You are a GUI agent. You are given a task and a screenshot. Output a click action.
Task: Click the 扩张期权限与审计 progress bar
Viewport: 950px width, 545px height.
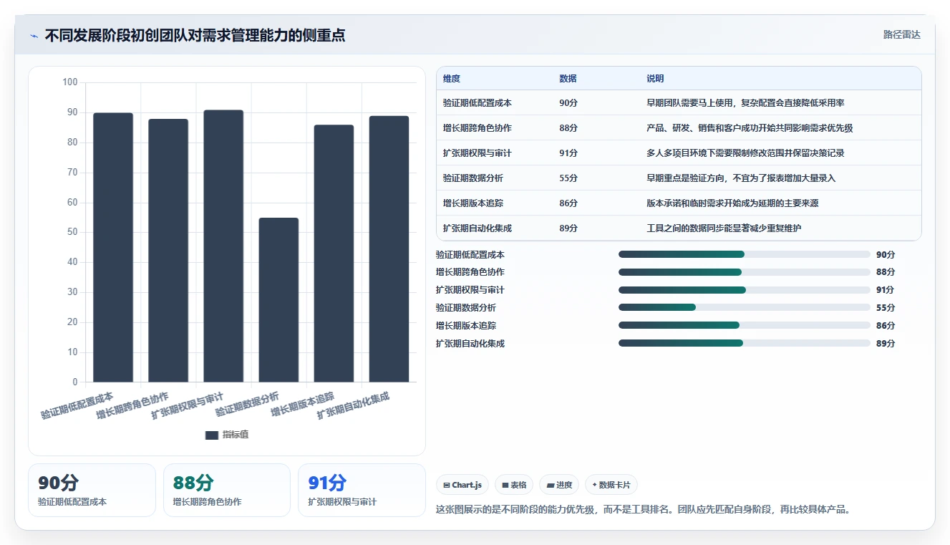[745, 290]
